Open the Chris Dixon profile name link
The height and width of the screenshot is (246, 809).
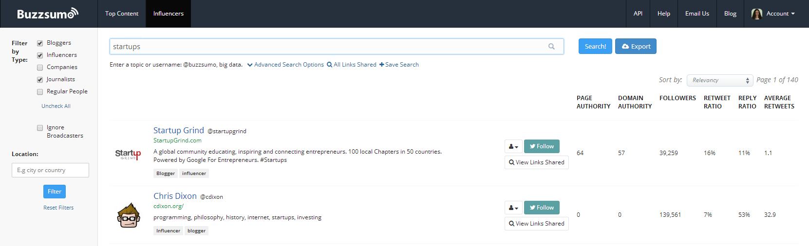[175, 196]
